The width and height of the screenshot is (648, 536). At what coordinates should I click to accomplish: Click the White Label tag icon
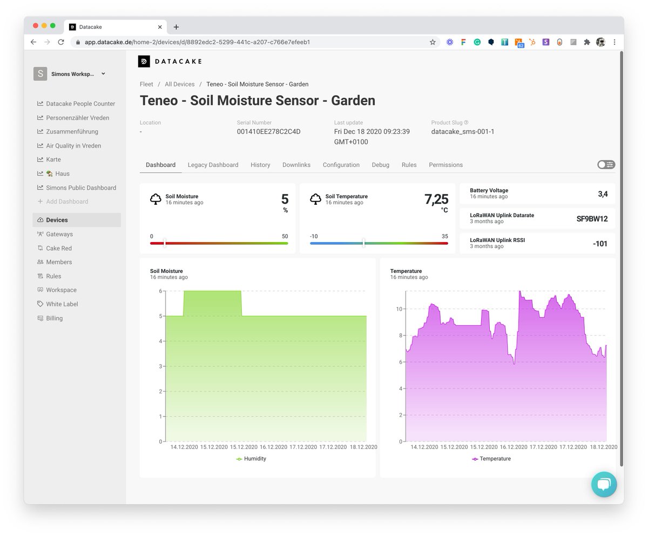point(40,304)
